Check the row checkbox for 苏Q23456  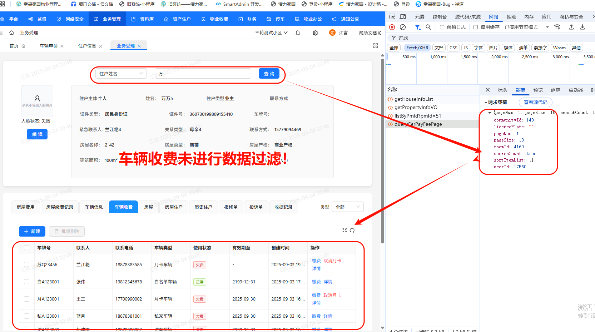(x=26, y=264)
